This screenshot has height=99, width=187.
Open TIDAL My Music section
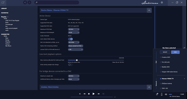pyautogui.click(x=8, y=46)
